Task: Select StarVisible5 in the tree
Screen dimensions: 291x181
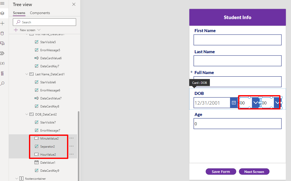Action: tap(48, 42)
